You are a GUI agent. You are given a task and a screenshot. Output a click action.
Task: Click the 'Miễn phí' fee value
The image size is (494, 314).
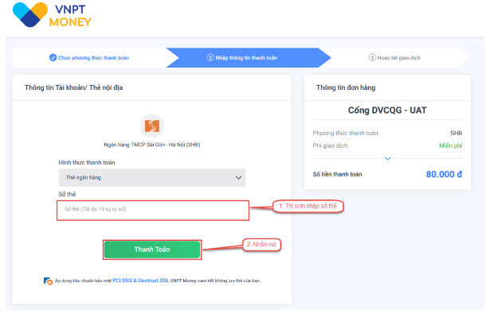click(x=450, y=145)
